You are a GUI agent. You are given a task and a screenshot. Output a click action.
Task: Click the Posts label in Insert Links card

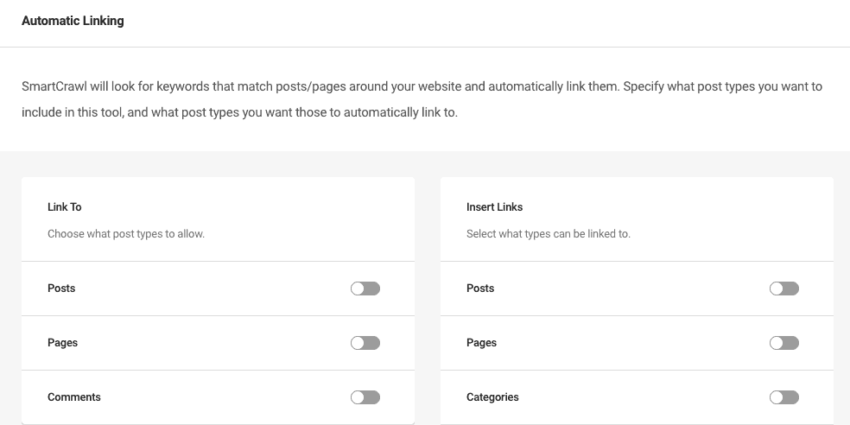pos(480,289)
